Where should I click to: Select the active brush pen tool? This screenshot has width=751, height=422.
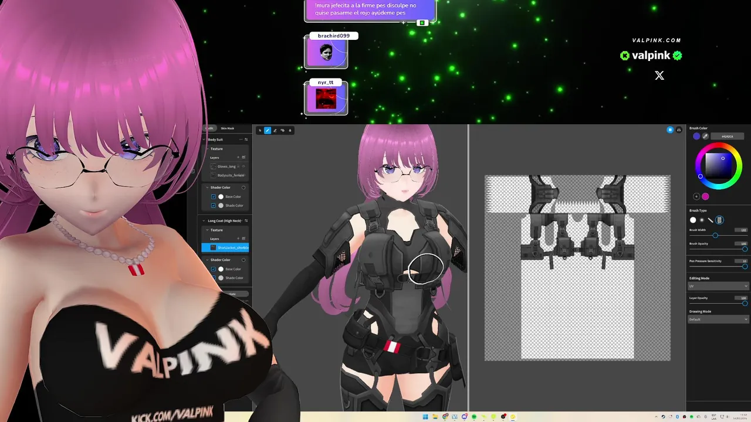268,130
